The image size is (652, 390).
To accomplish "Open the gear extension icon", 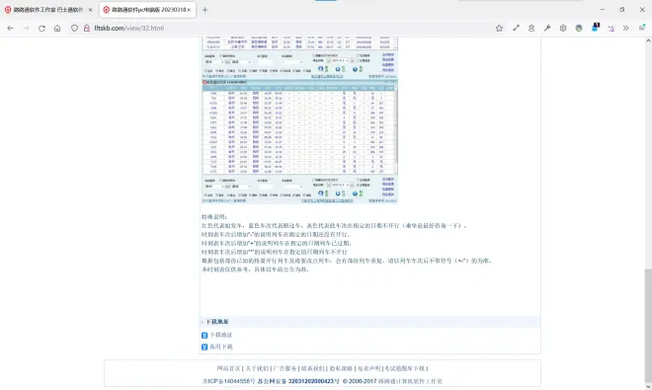I will point(563,29).
